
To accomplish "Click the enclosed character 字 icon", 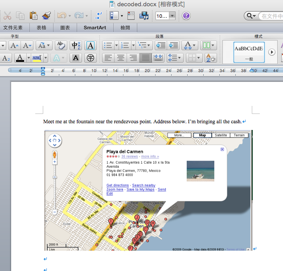I will pos(90,58).
